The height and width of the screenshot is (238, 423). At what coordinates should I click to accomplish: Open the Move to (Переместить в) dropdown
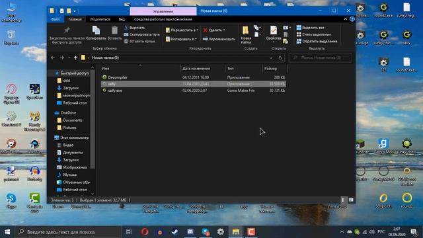tap(182, 30)
